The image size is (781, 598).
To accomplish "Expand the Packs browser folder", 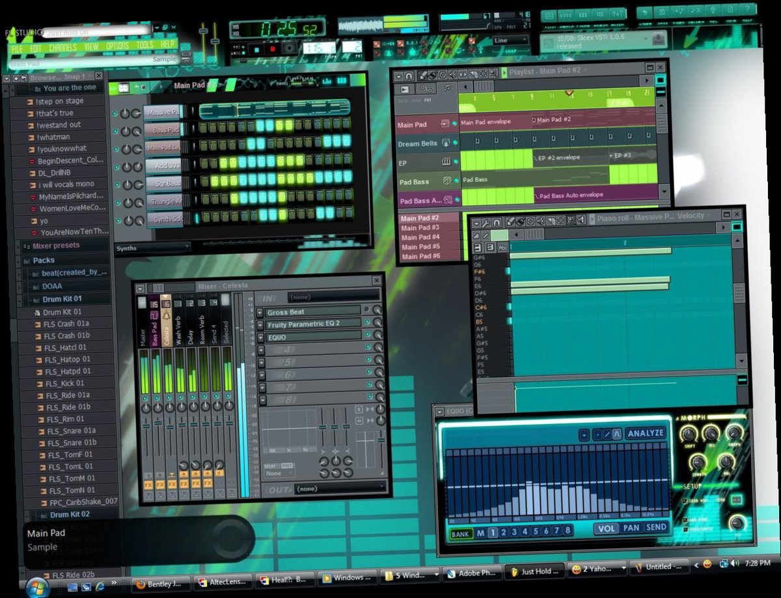I will [44, 261].
